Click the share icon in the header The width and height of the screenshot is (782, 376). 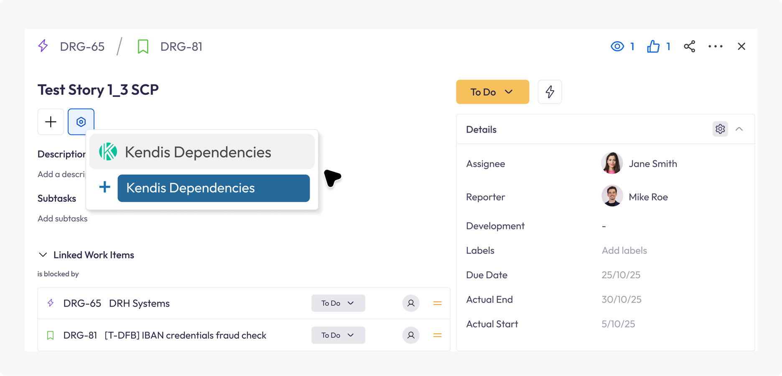pyautogui.click(x=690, y=46)
